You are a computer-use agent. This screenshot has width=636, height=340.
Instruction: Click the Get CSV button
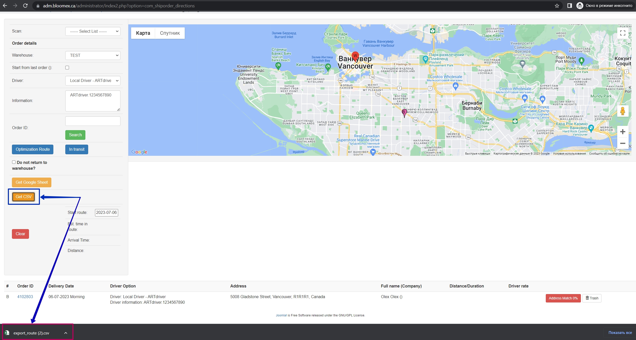tap(24, 197)
